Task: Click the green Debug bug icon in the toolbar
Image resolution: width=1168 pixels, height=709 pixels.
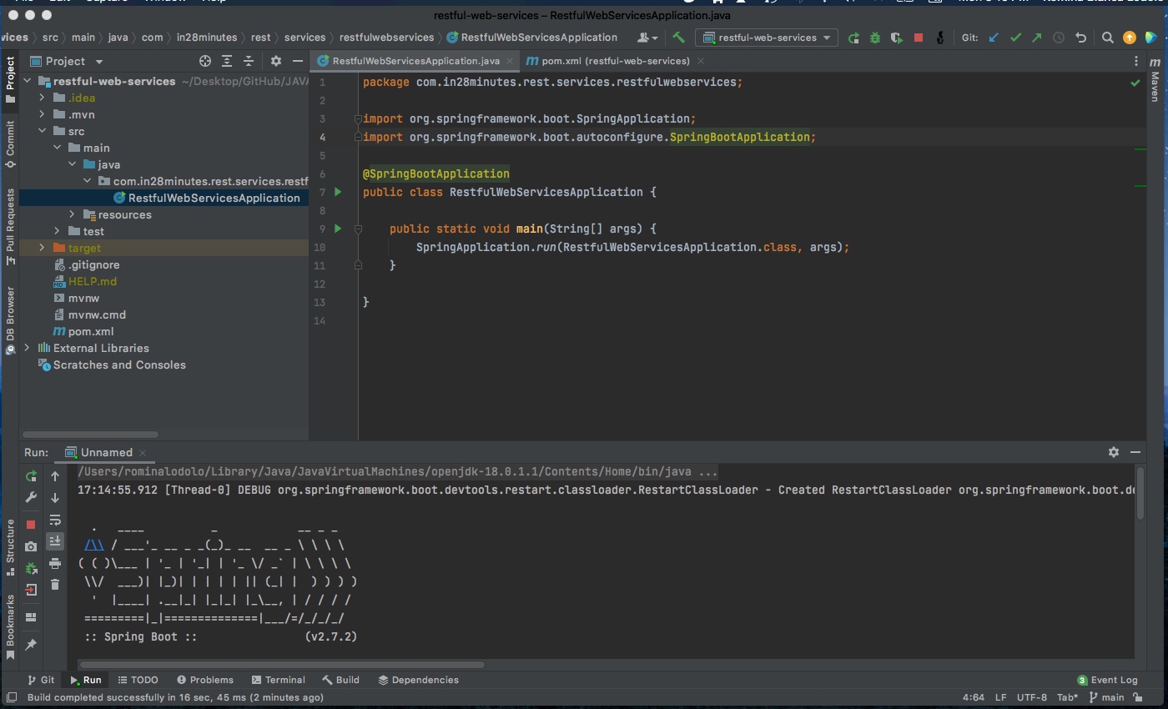Action: (875, 38)
